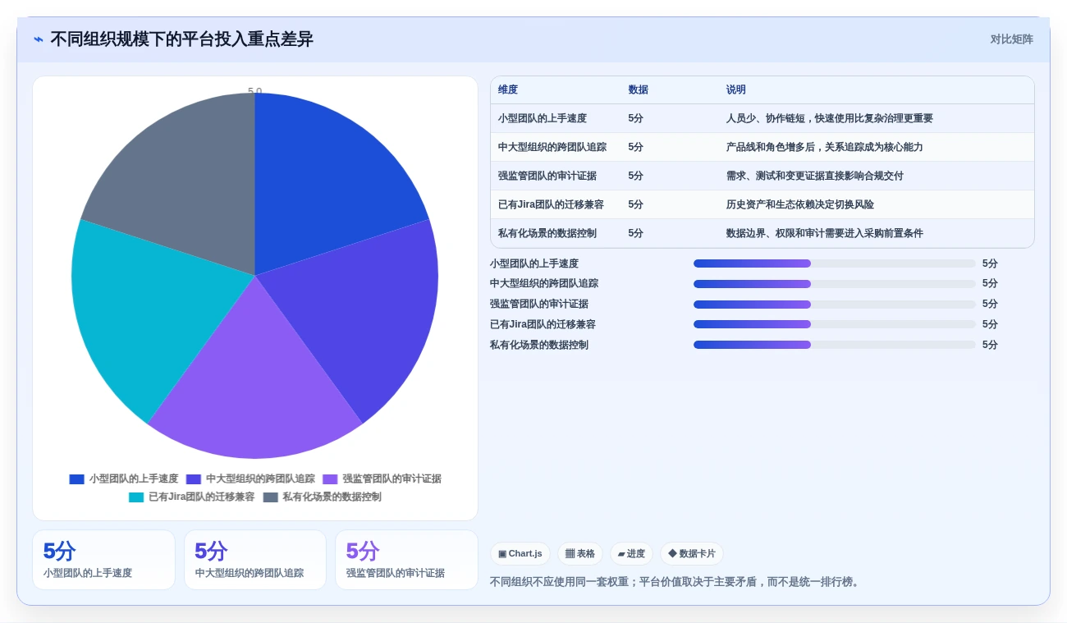1067x623 pixels.
Task: Select the 说明 column header
Action: click(736, 90)
